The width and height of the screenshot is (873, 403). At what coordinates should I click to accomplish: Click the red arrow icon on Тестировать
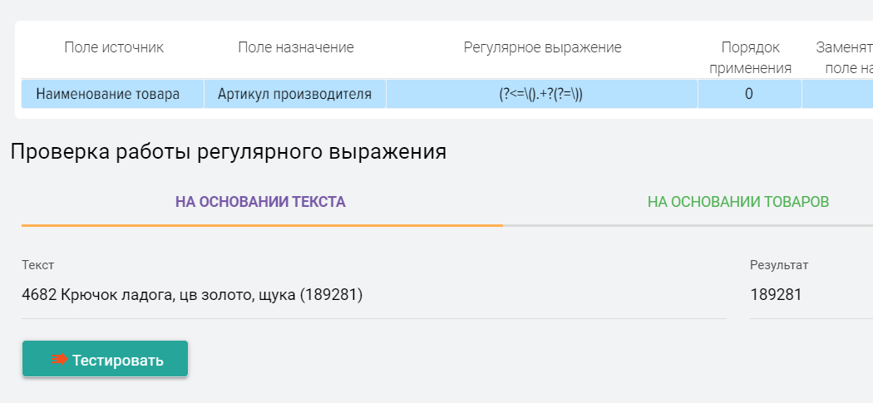(59, 360)
